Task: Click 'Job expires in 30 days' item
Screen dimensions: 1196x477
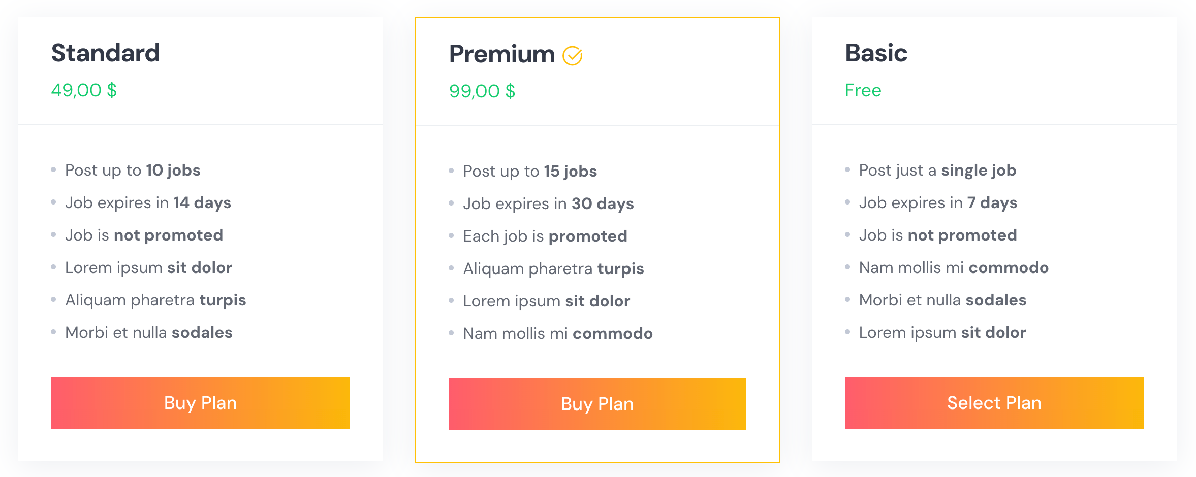Action: (x=548, y=204)
